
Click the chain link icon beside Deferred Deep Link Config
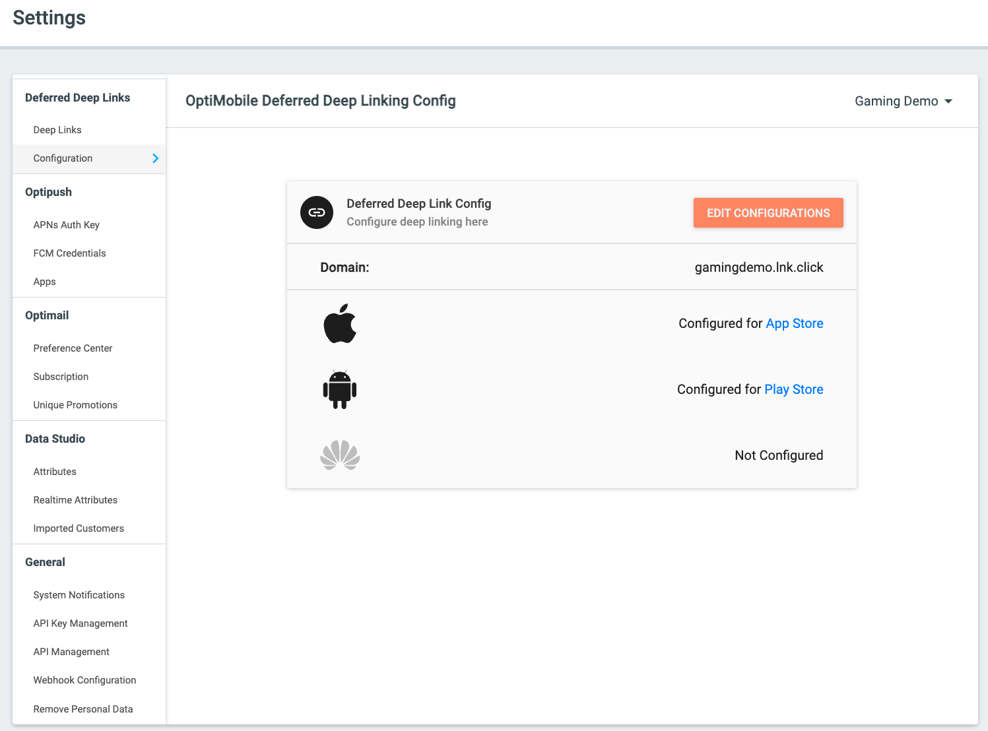pyautogui.click(x=317, y=212)
